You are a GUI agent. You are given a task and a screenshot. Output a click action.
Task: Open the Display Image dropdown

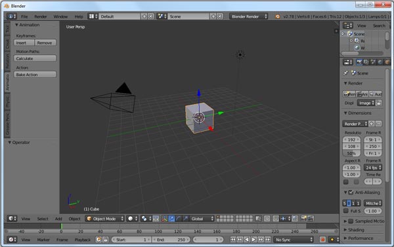tap(366, 103)
